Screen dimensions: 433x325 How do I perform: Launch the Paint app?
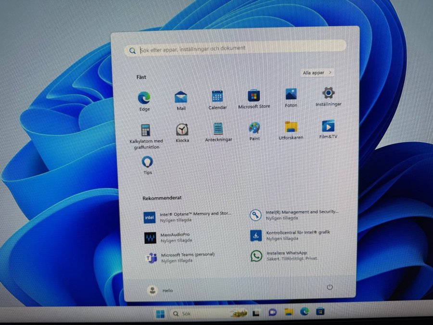click(255, 128)
